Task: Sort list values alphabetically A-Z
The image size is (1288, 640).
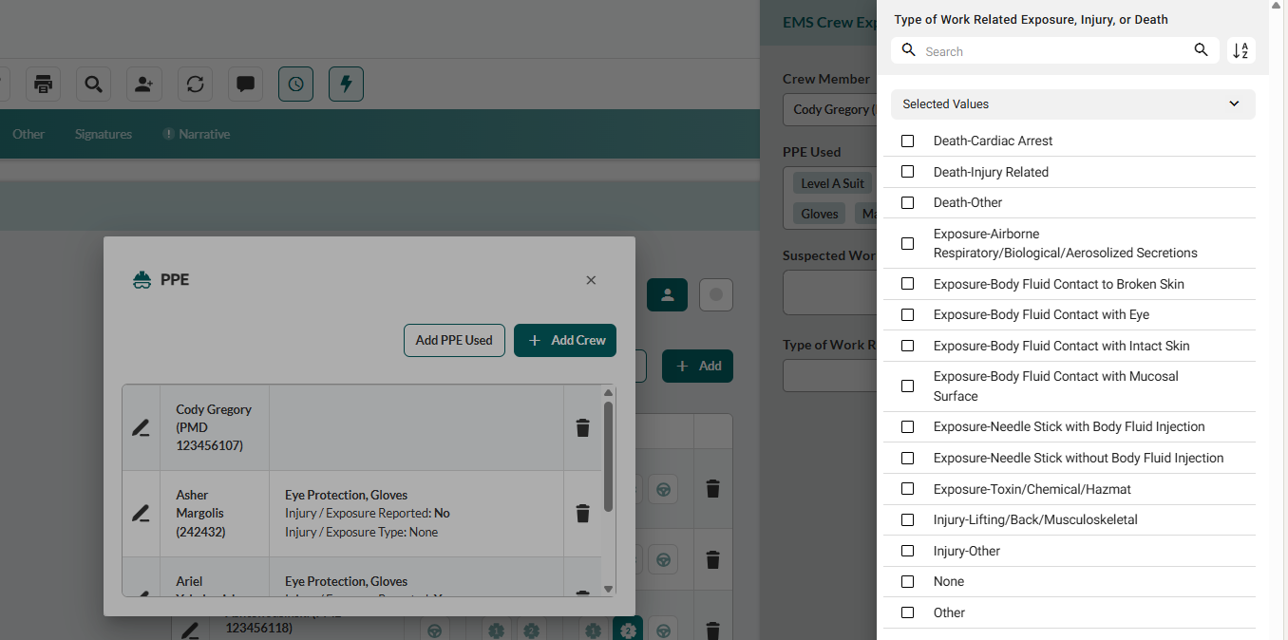Action: [x=1241, y=51]
